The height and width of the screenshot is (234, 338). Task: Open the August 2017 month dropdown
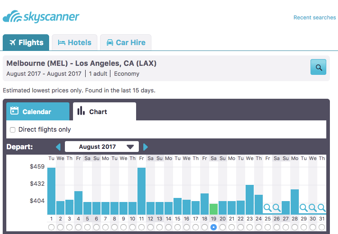click(x=102, y=147)
